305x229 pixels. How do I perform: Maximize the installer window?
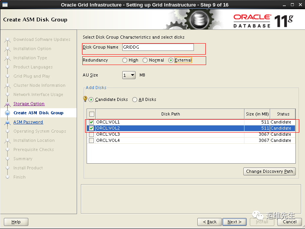click(x=292, y=5)
